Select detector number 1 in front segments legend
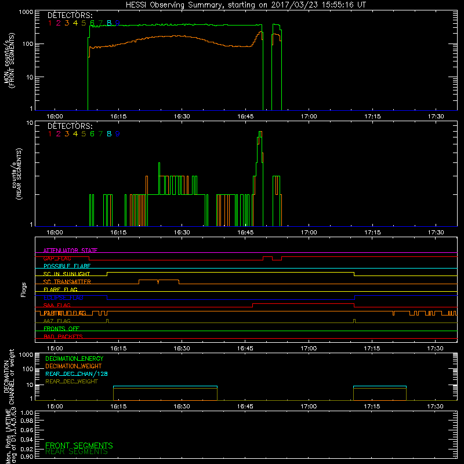464x464 pixels. pos(50,23)
